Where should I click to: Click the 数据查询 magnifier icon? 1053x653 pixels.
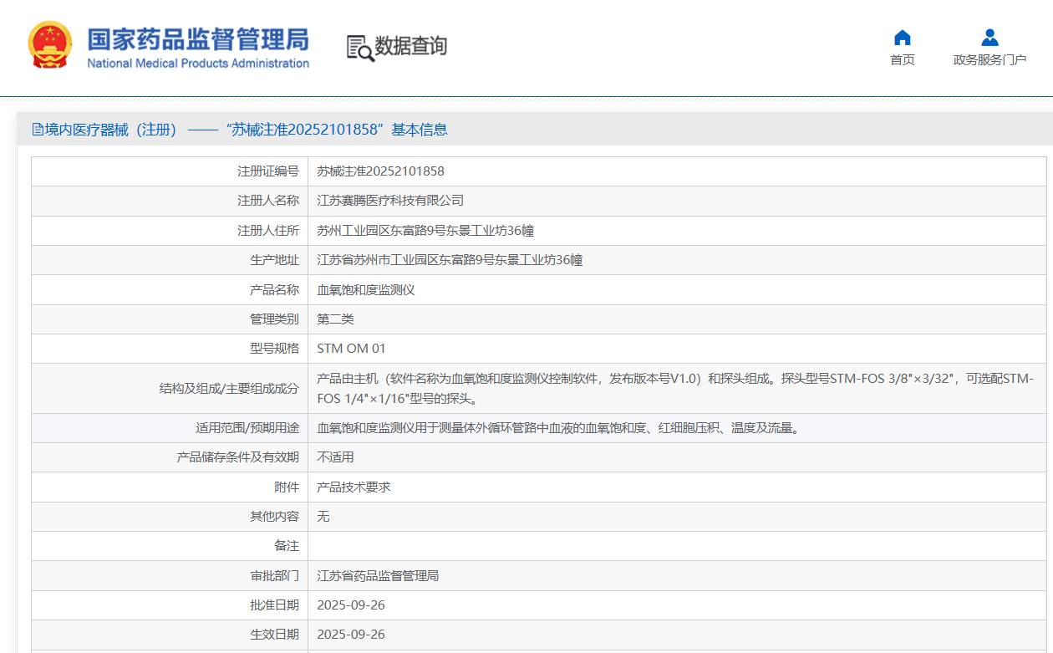pyautogui.click(x=360, y=48)
